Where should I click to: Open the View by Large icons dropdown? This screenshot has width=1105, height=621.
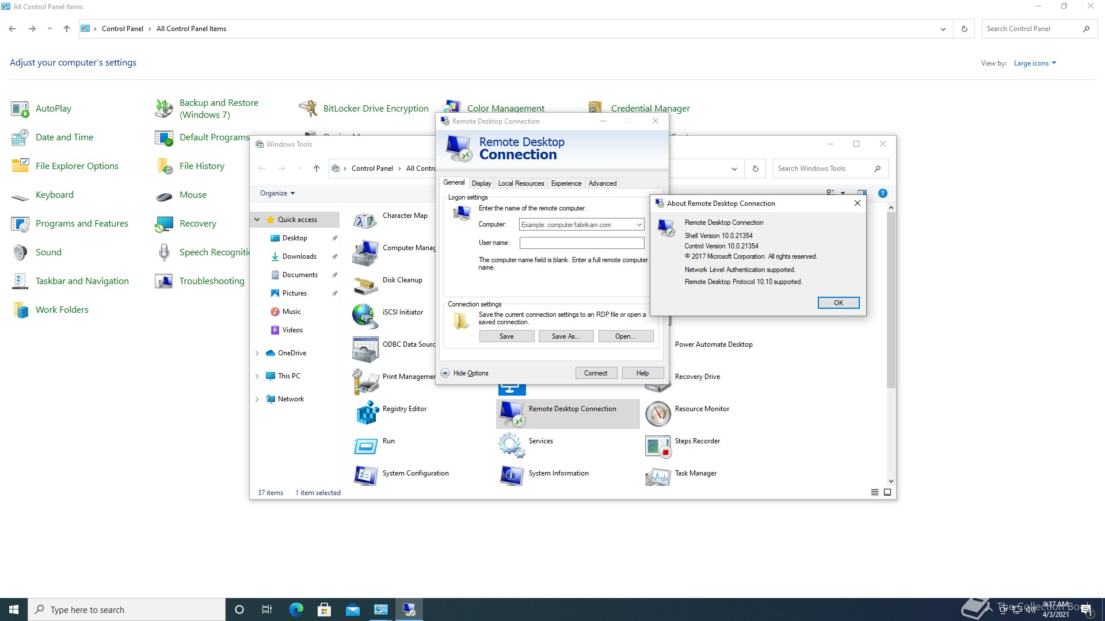(x=1035, y=63)
